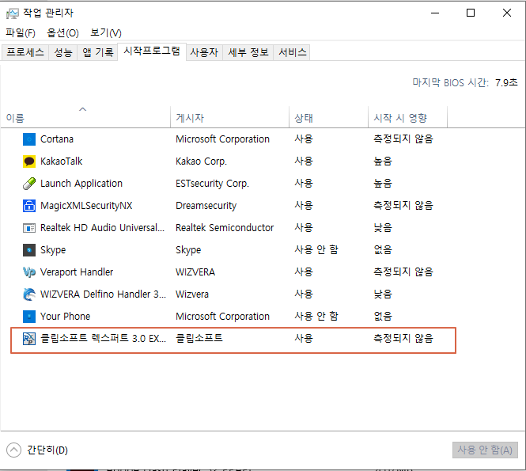Image resolution: width=526 pixels, height=471 pixels.
Task: Click the KakaoTalk speech bubble icon
Action: click(29, 161)
